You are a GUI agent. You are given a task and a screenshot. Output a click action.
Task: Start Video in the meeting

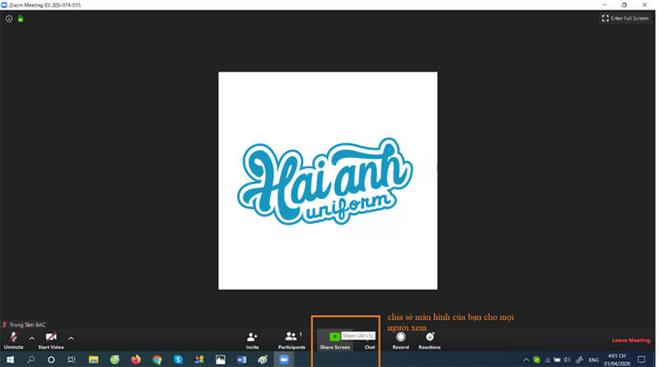click(x=51, y=341)
